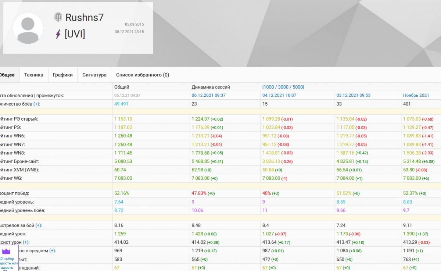Click WN8 value 1 778.68 in session

pyautogui.click(x=200, y=153)
